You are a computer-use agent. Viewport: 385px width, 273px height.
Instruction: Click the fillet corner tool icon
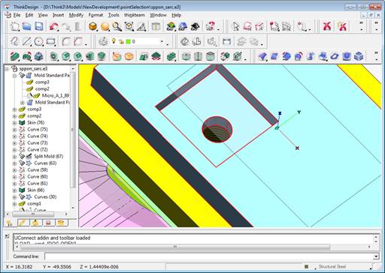66,41
